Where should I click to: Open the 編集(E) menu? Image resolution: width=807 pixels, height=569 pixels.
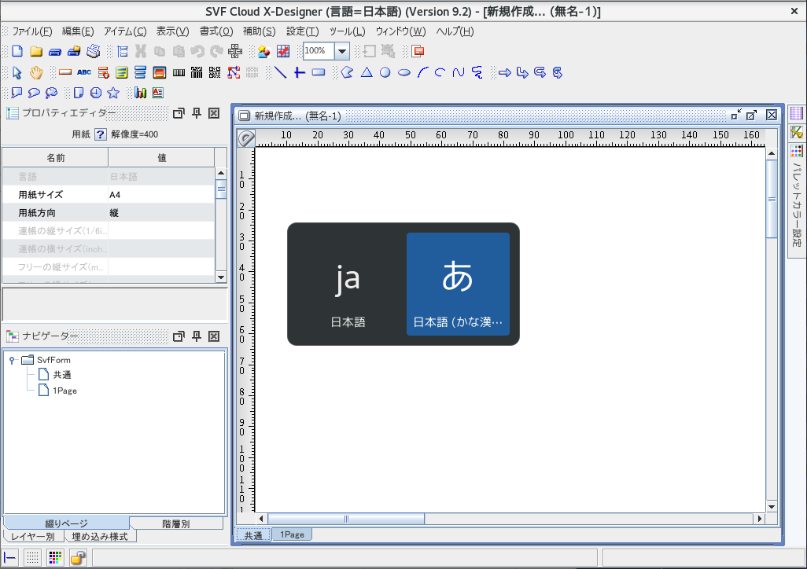pyautogui.click(x=78, y=31)
